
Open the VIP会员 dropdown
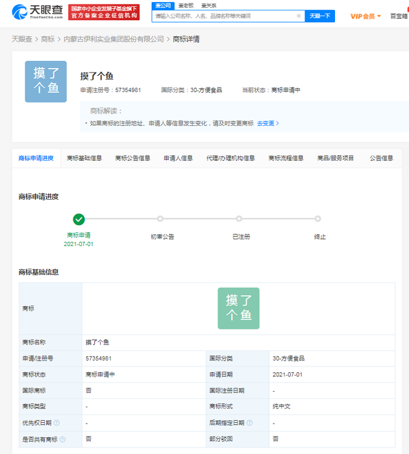pyautogui.click(x=366, y=16)
